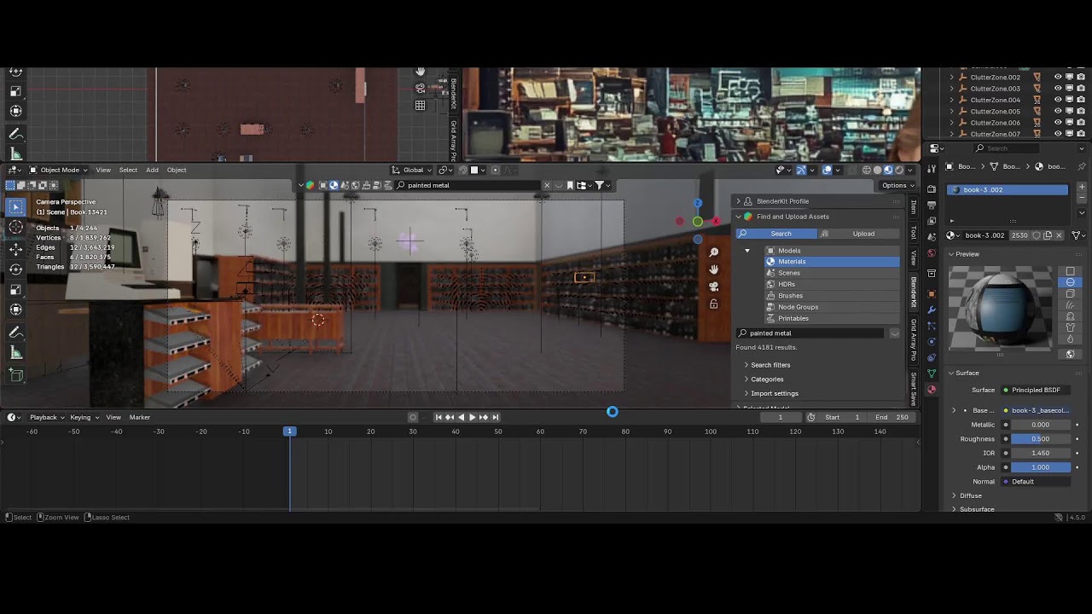This screenshot has width=1092, height=614.
Task: Open the Add menu in viewport header
Action: [x=152, y=170]
